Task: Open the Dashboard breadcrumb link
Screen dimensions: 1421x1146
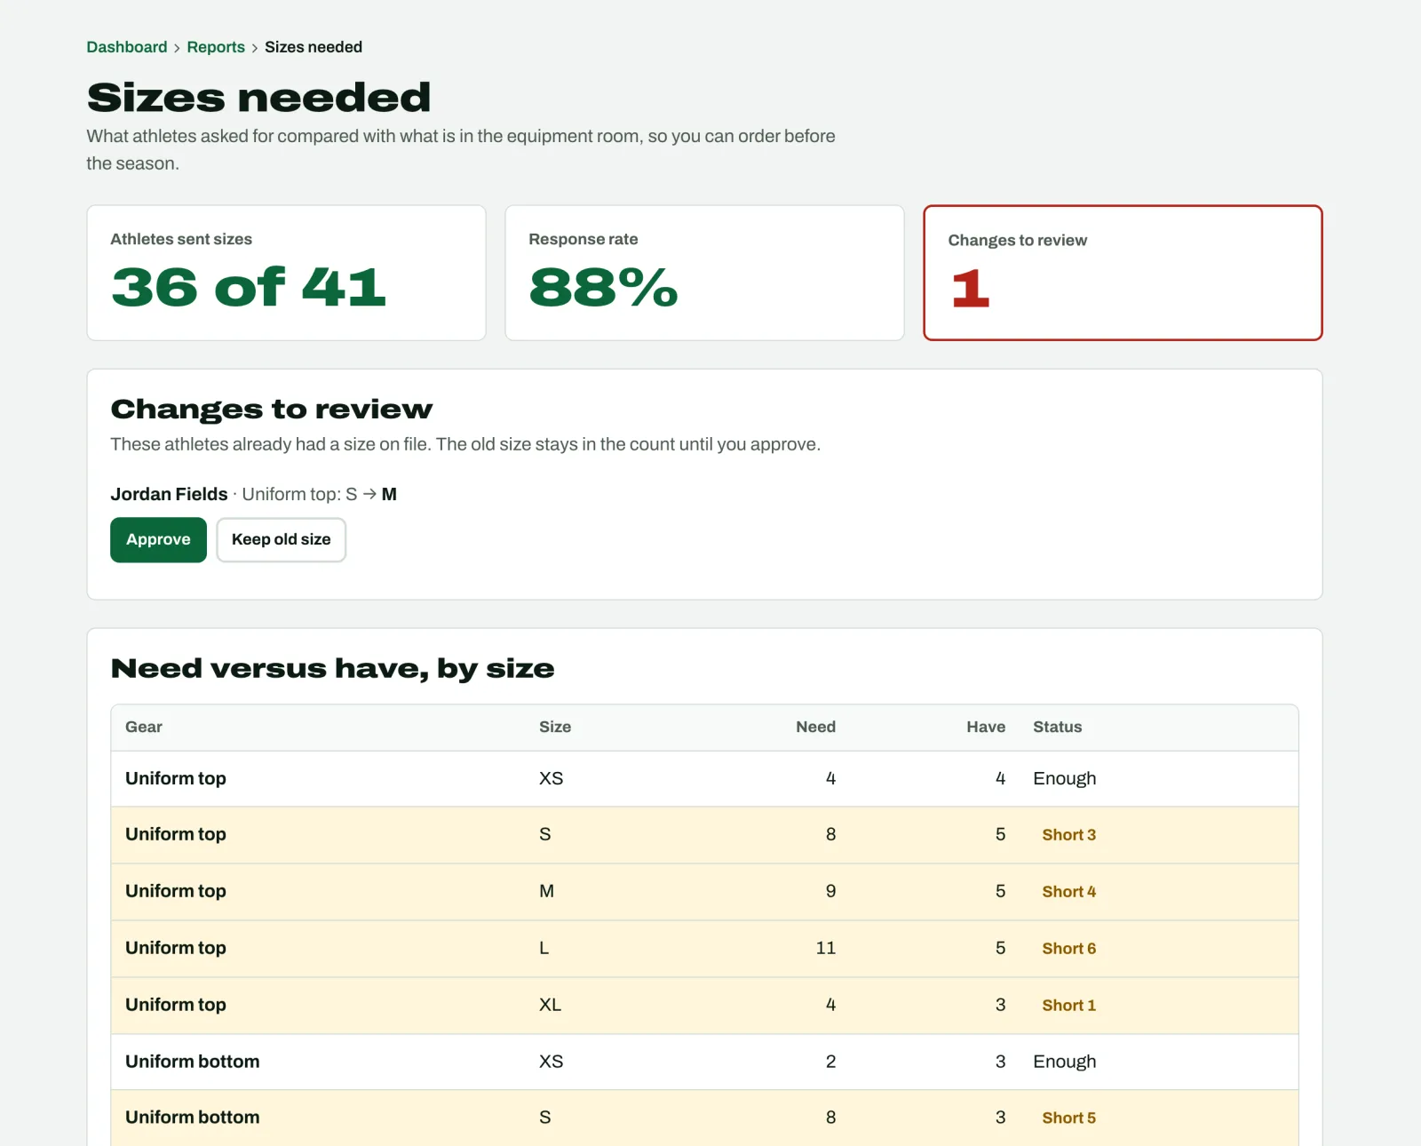Action: [x=126, y=47]
